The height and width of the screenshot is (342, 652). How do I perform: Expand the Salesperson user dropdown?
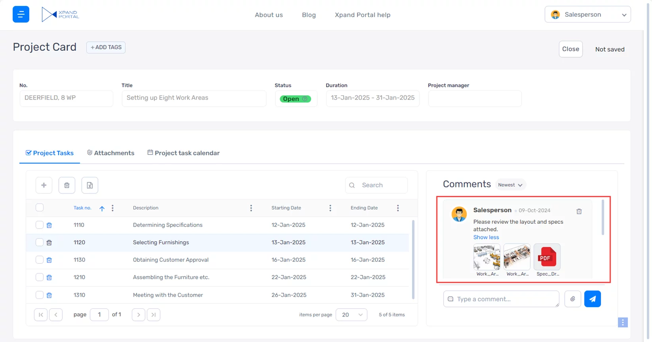587,15
